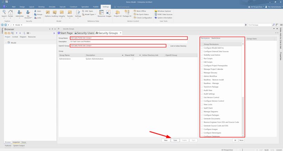
Task: Switch to the Start Page tab
Action: click(65, 33)
